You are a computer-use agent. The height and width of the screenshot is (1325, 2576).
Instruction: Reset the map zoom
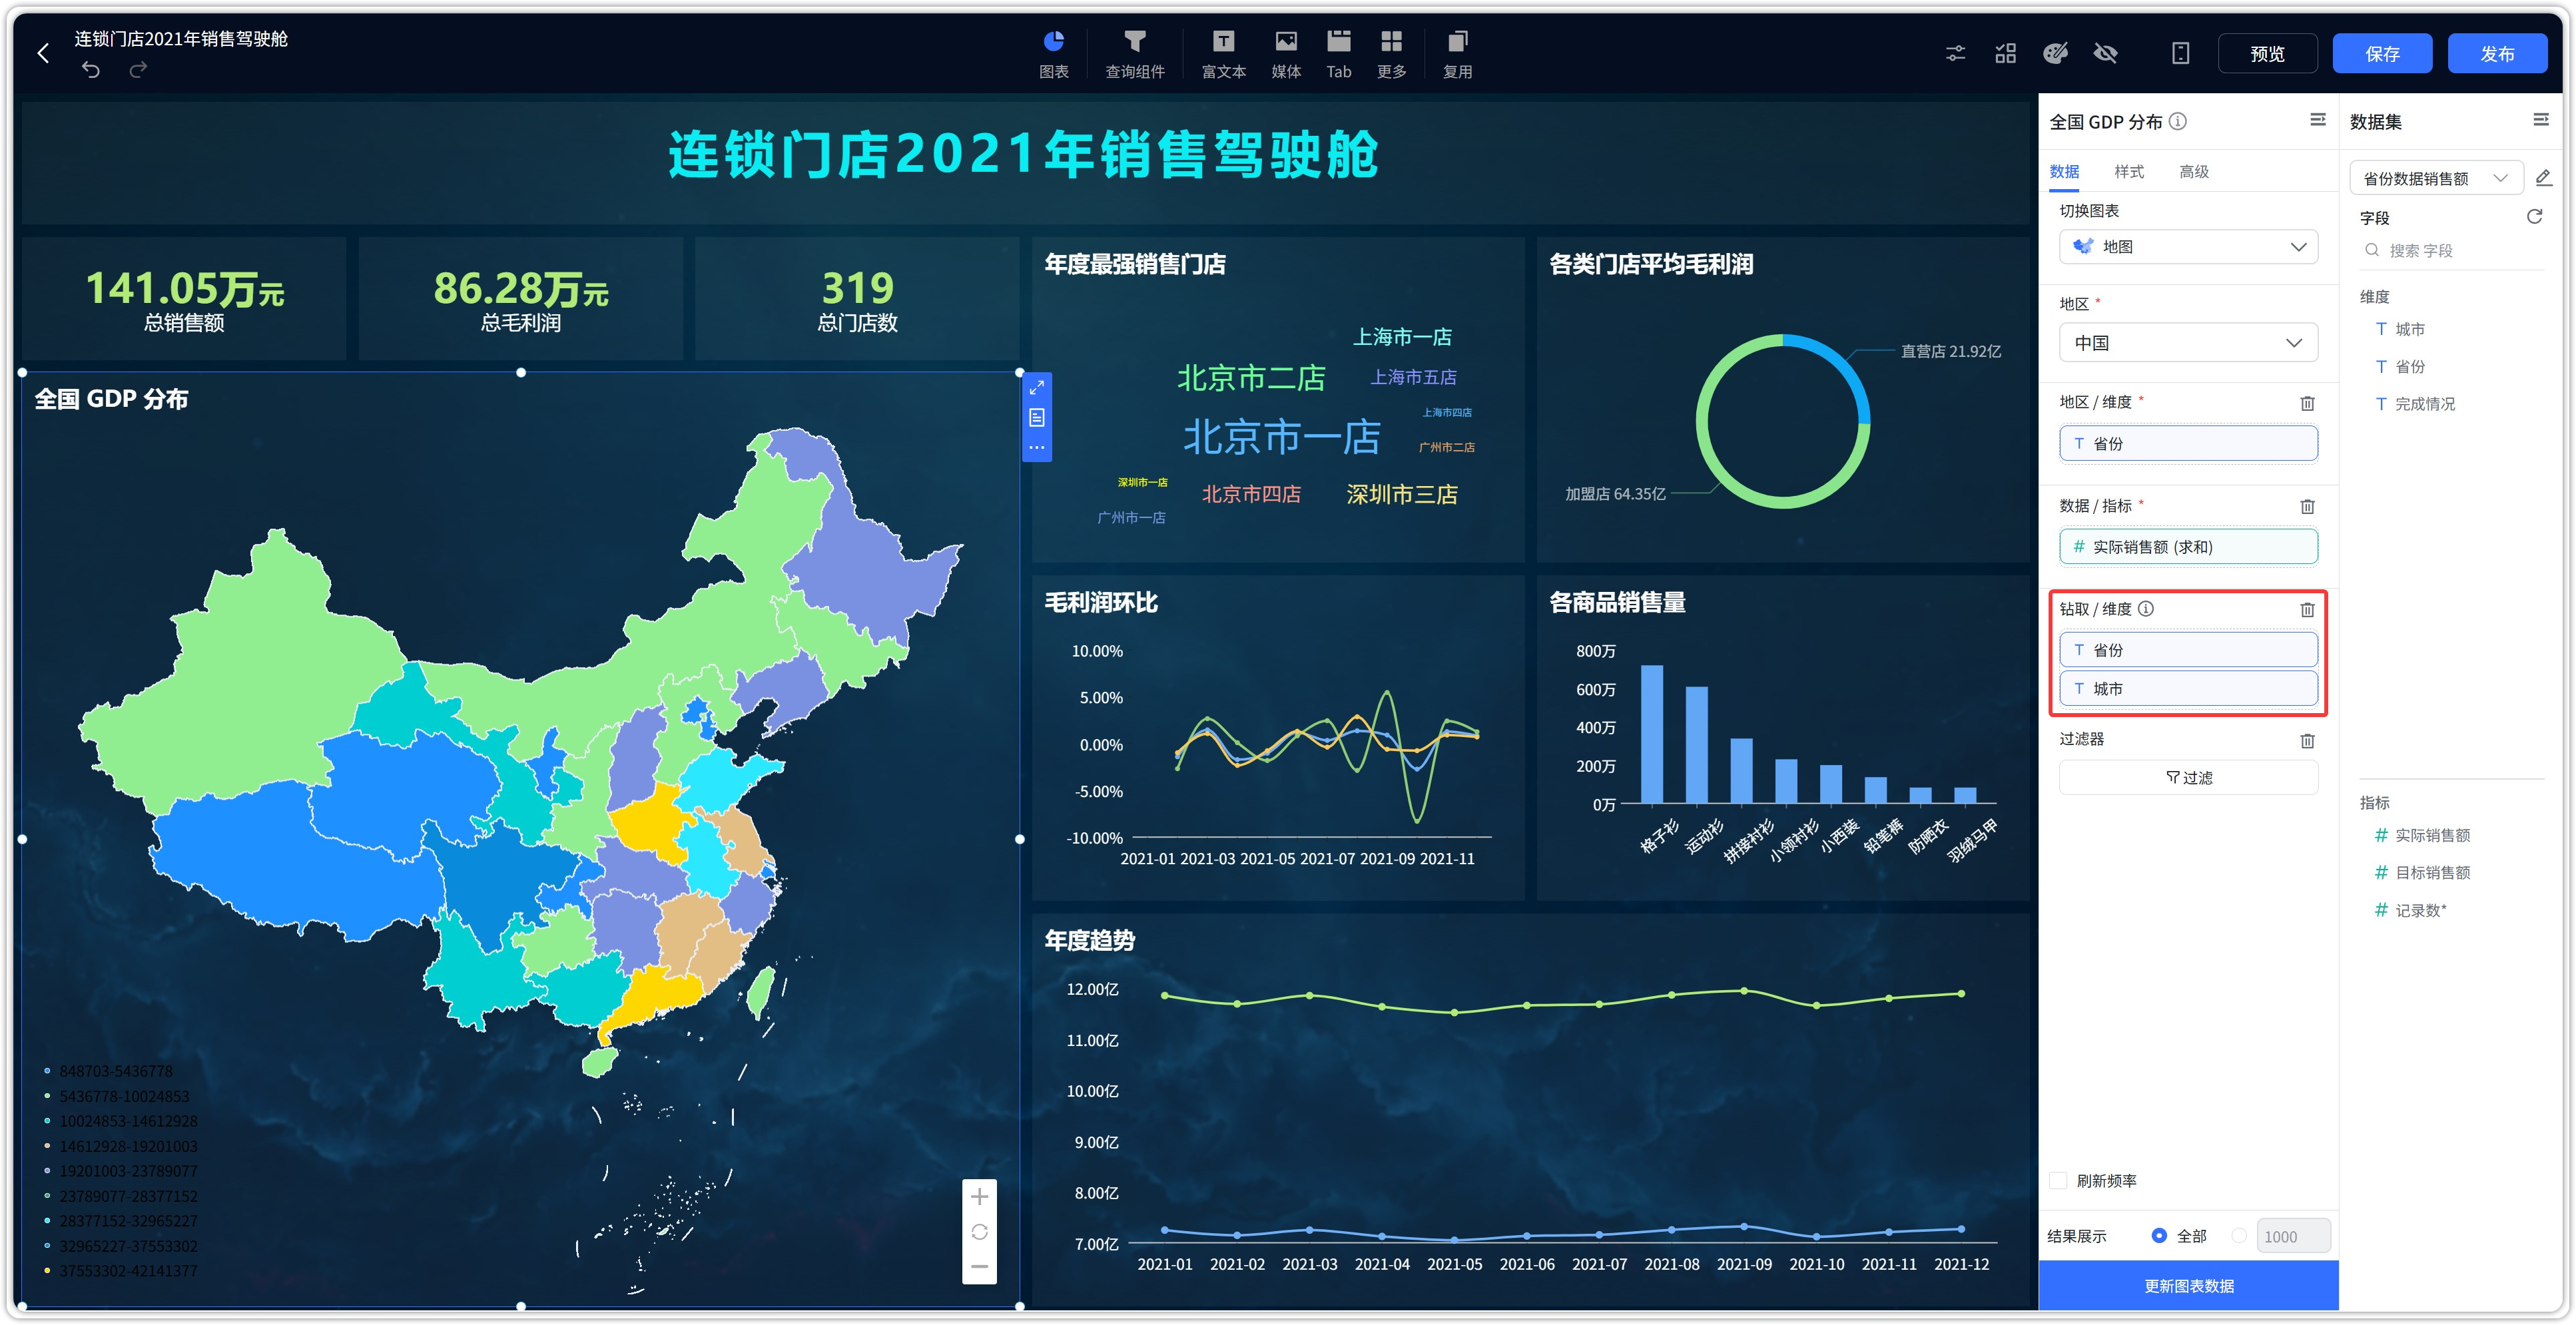point(979,1232)
